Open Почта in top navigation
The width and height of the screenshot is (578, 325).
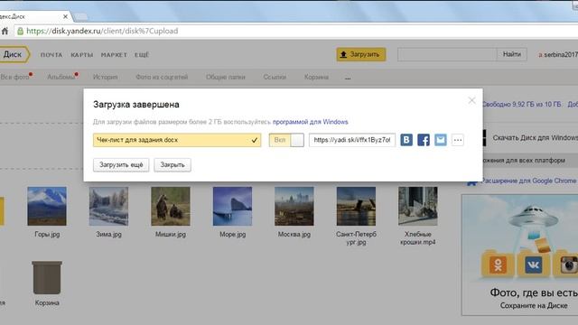click(51, 55)
